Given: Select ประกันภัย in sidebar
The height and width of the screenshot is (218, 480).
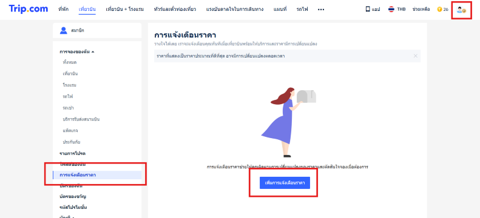Looking at the screenshot, I should [72, 142].
